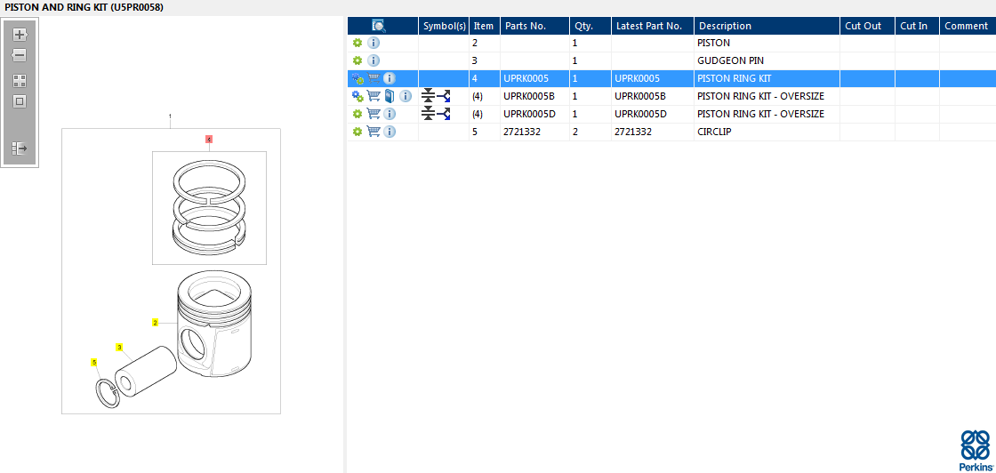Viewport: 996px width, 473px height.
Task: Add UPRK0005 to cart via cart icon
Action: pyautogui.click(x=373, y=79)
